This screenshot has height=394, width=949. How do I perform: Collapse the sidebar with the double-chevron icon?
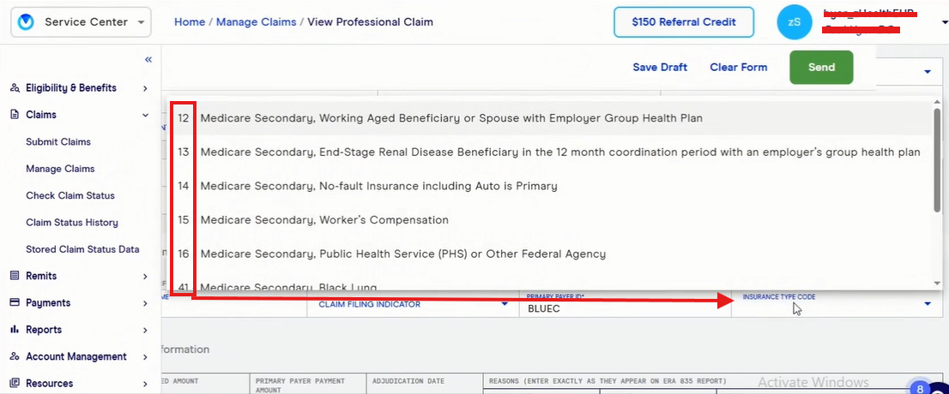[148, 60]
